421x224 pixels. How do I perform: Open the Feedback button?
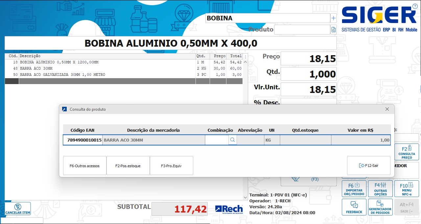354,207
